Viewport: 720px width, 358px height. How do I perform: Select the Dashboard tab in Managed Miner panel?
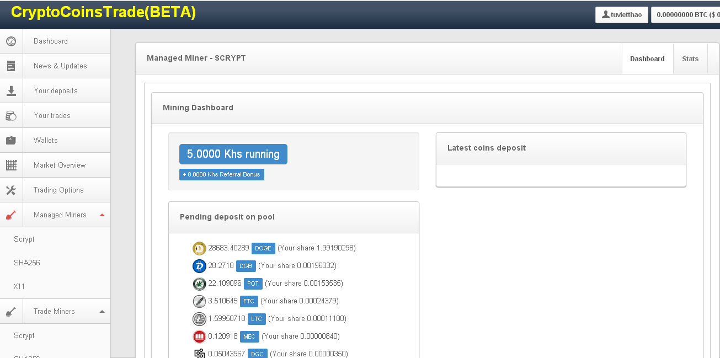[647, 59]
